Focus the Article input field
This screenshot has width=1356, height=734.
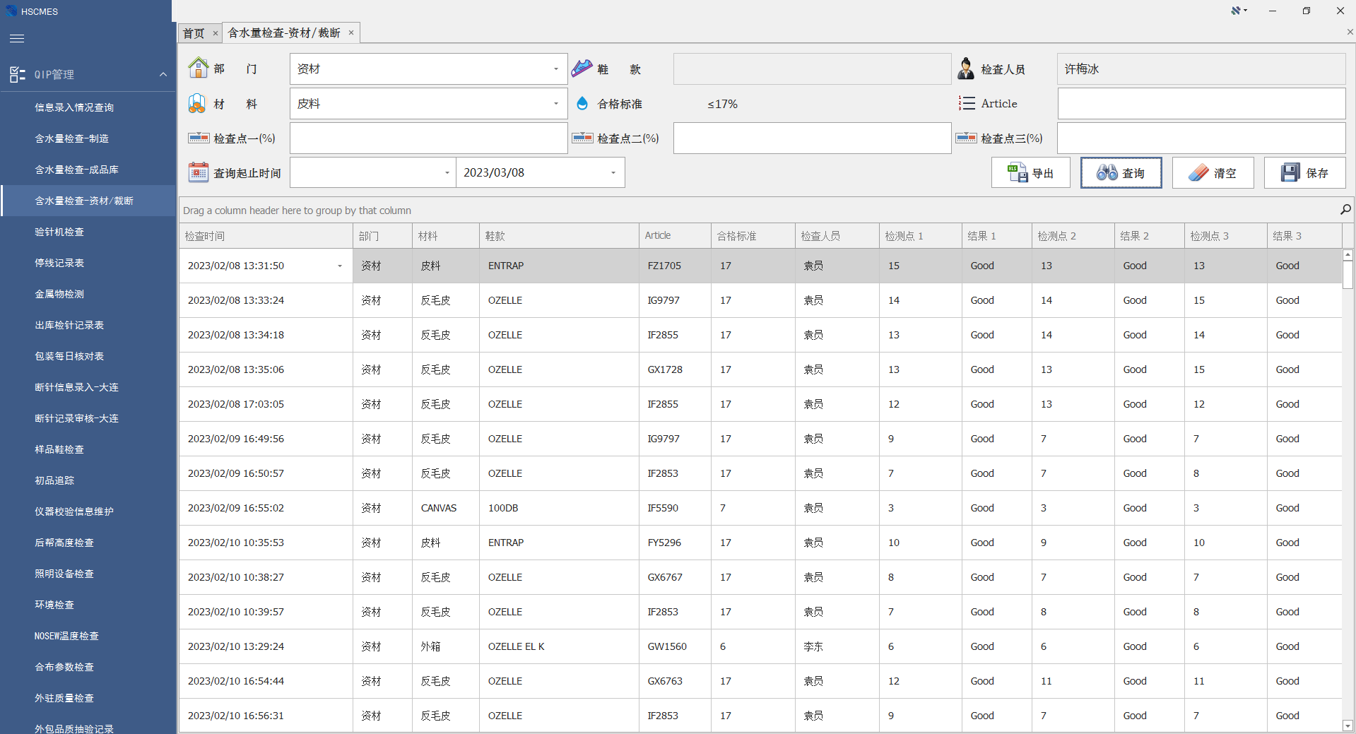tap(1201, 104)
